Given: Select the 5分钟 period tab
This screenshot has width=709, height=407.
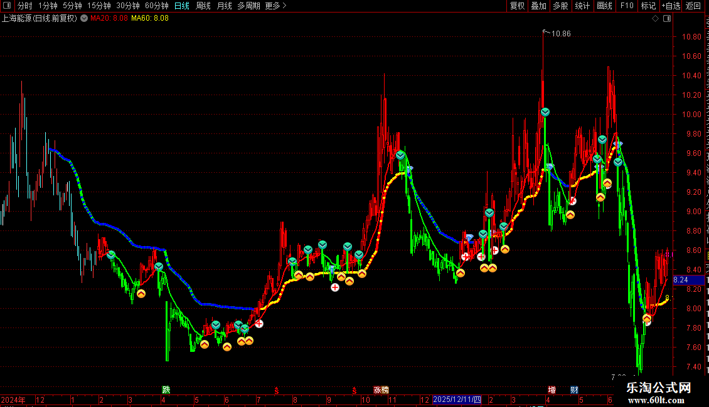Looking at the screenshot, I should [72, 6].
